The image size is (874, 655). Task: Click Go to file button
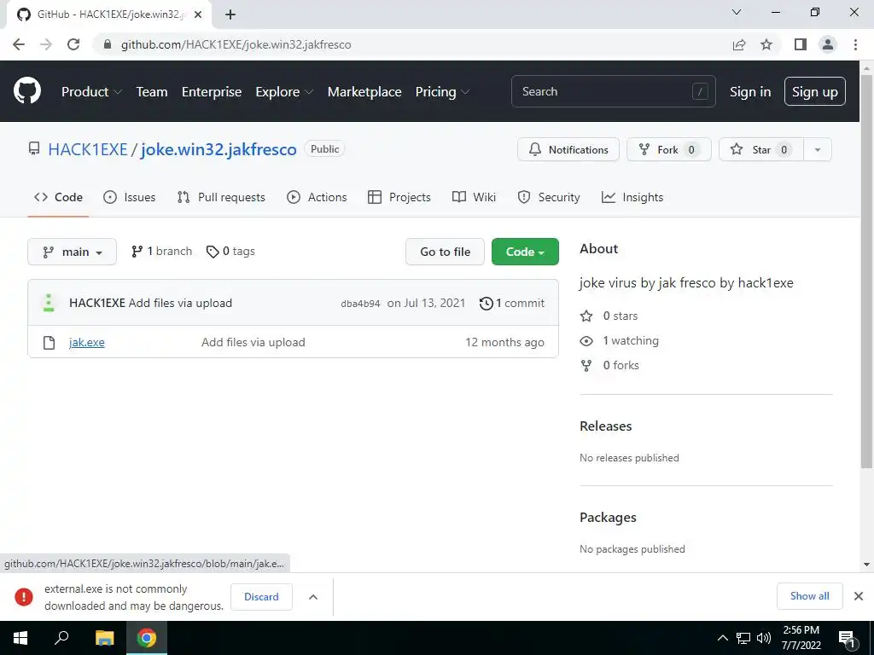445,252
